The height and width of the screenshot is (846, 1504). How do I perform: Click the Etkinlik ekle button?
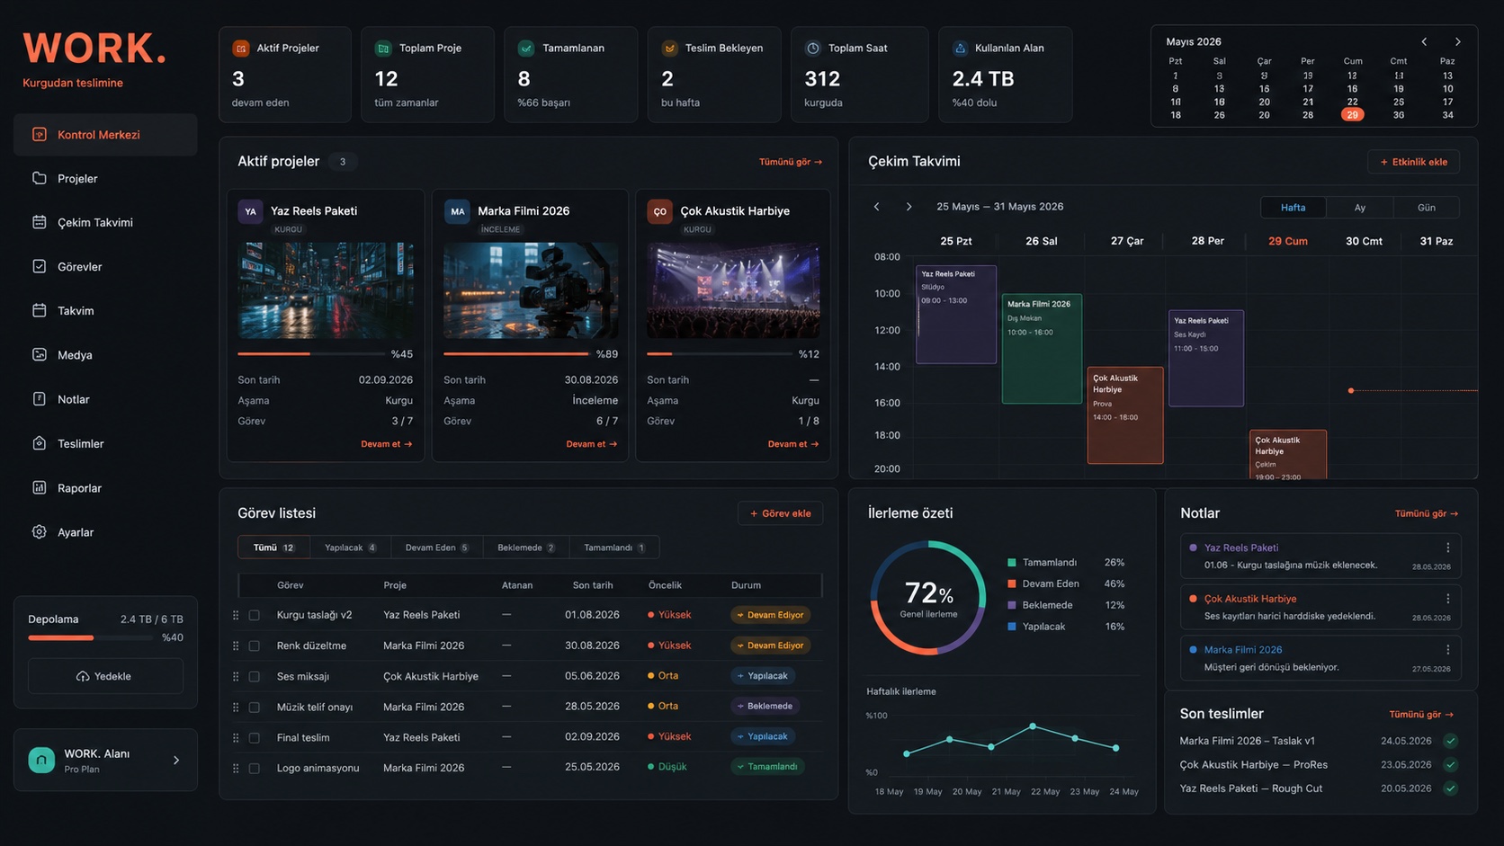pyautogui.click(x=1413, y=162)
